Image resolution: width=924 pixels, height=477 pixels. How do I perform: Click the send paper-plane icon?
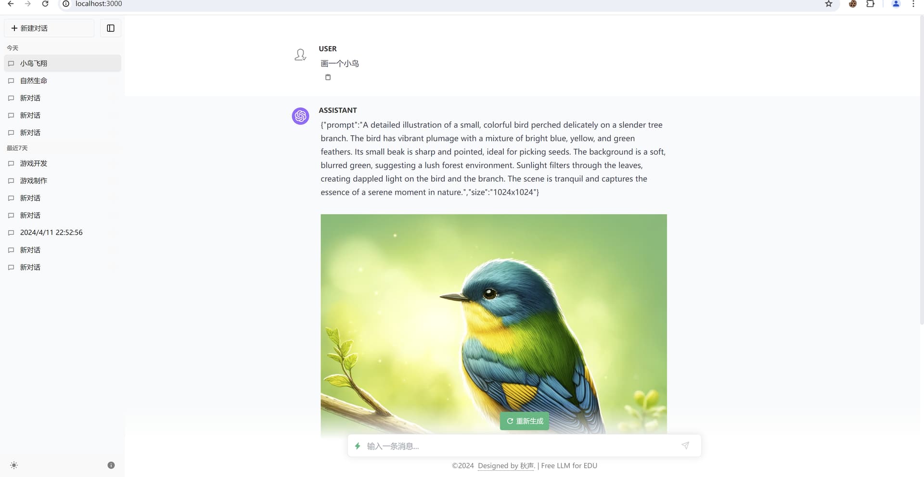pos(685,446)
